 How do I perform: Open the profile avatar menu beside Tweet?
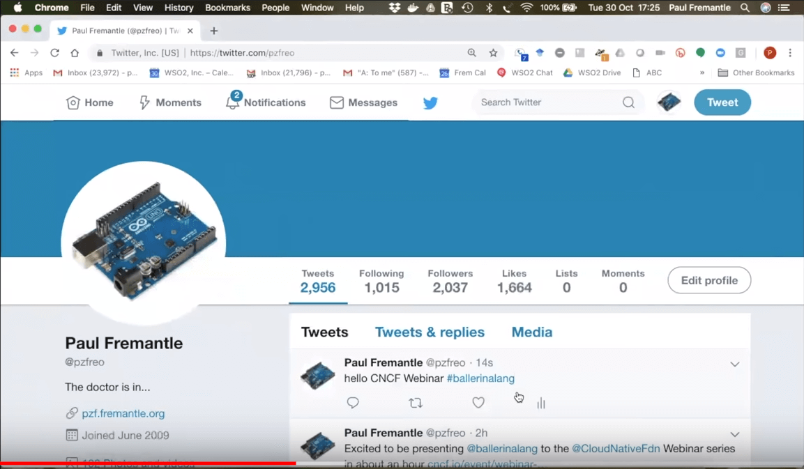tap(669, 102)
